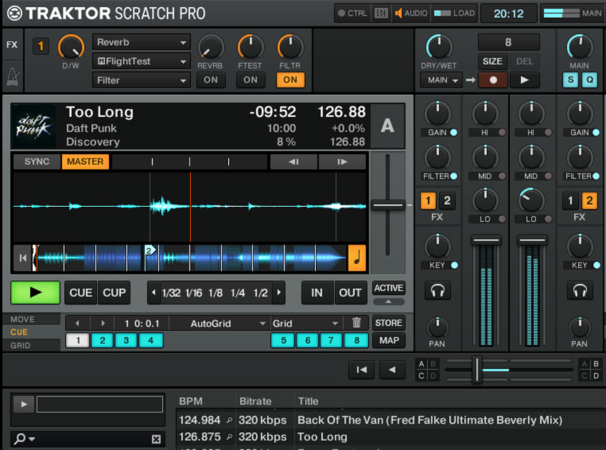Viewport: 606px width, 450px height.
Task: Click the skip-to-start button below the mixer
Action: 361,370
